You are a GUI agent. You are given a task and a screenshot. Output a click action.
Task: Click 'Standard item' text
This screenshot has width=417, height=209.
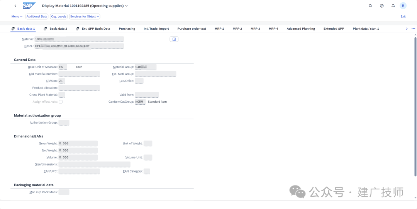pyautogui.click(x=158, y=102)
